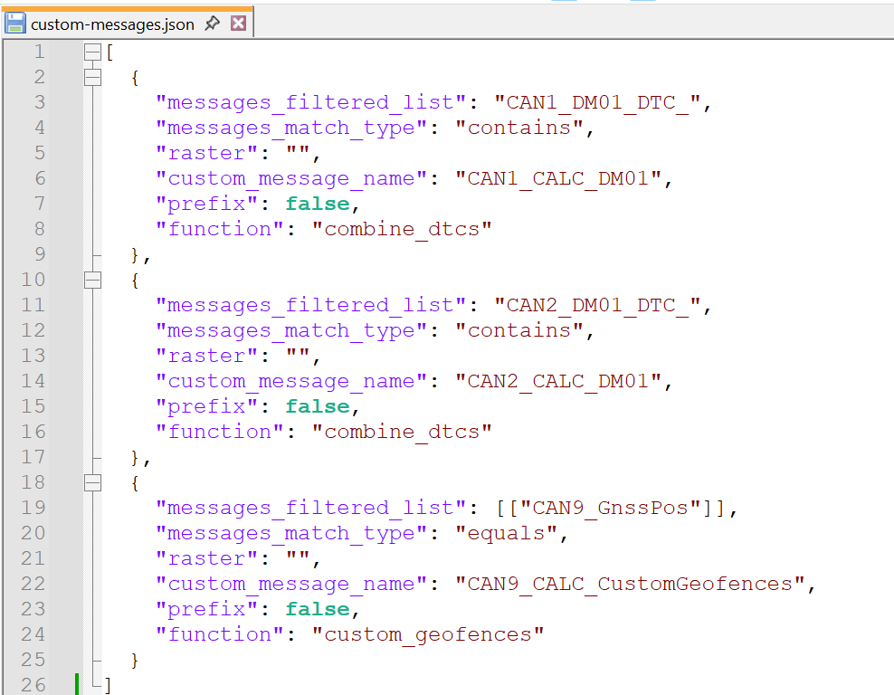The image size is (894, 695).
Task: Click "messages_filtered_list" key on line 19
Action: [311, 508]
